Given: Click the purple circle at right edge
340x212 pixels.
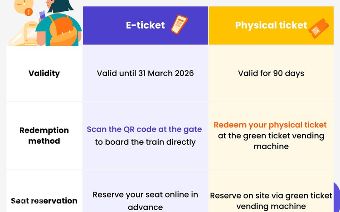Looking at the screenshot, I should [x=336, y=193].
